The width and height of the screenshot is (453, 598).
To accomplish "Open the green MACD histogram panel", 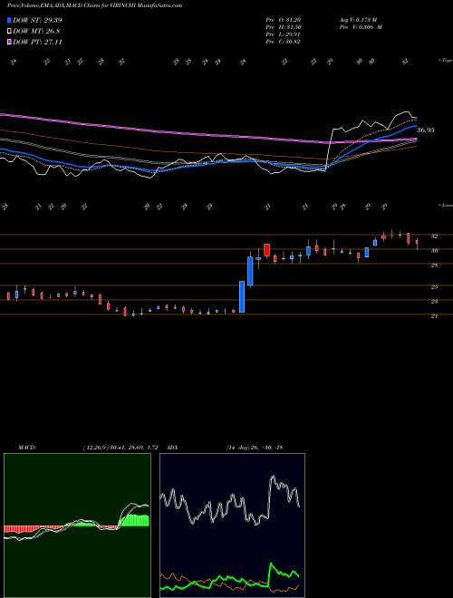I will point(77,526).
